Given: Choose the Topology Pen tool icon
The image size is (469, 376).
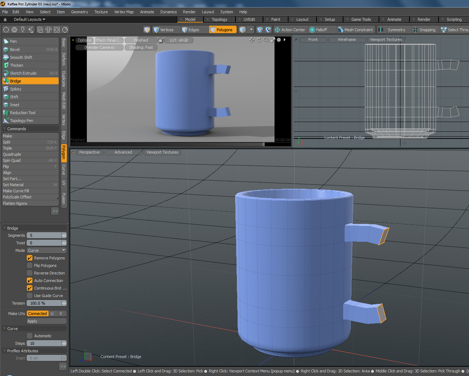Looking at the screenshot, I should 6,121.
